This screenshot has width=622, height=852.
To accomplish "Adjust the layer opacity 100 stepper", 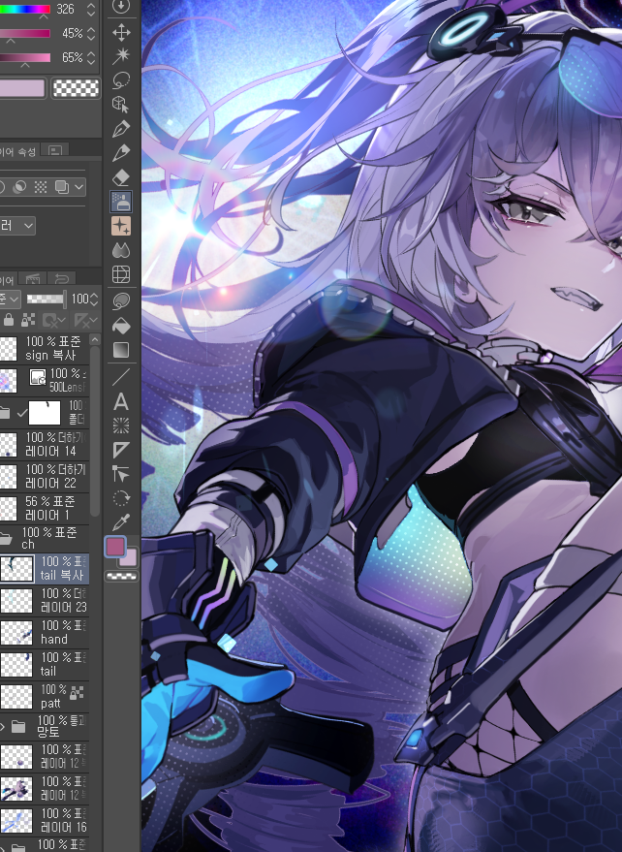I will pos(95,299).
